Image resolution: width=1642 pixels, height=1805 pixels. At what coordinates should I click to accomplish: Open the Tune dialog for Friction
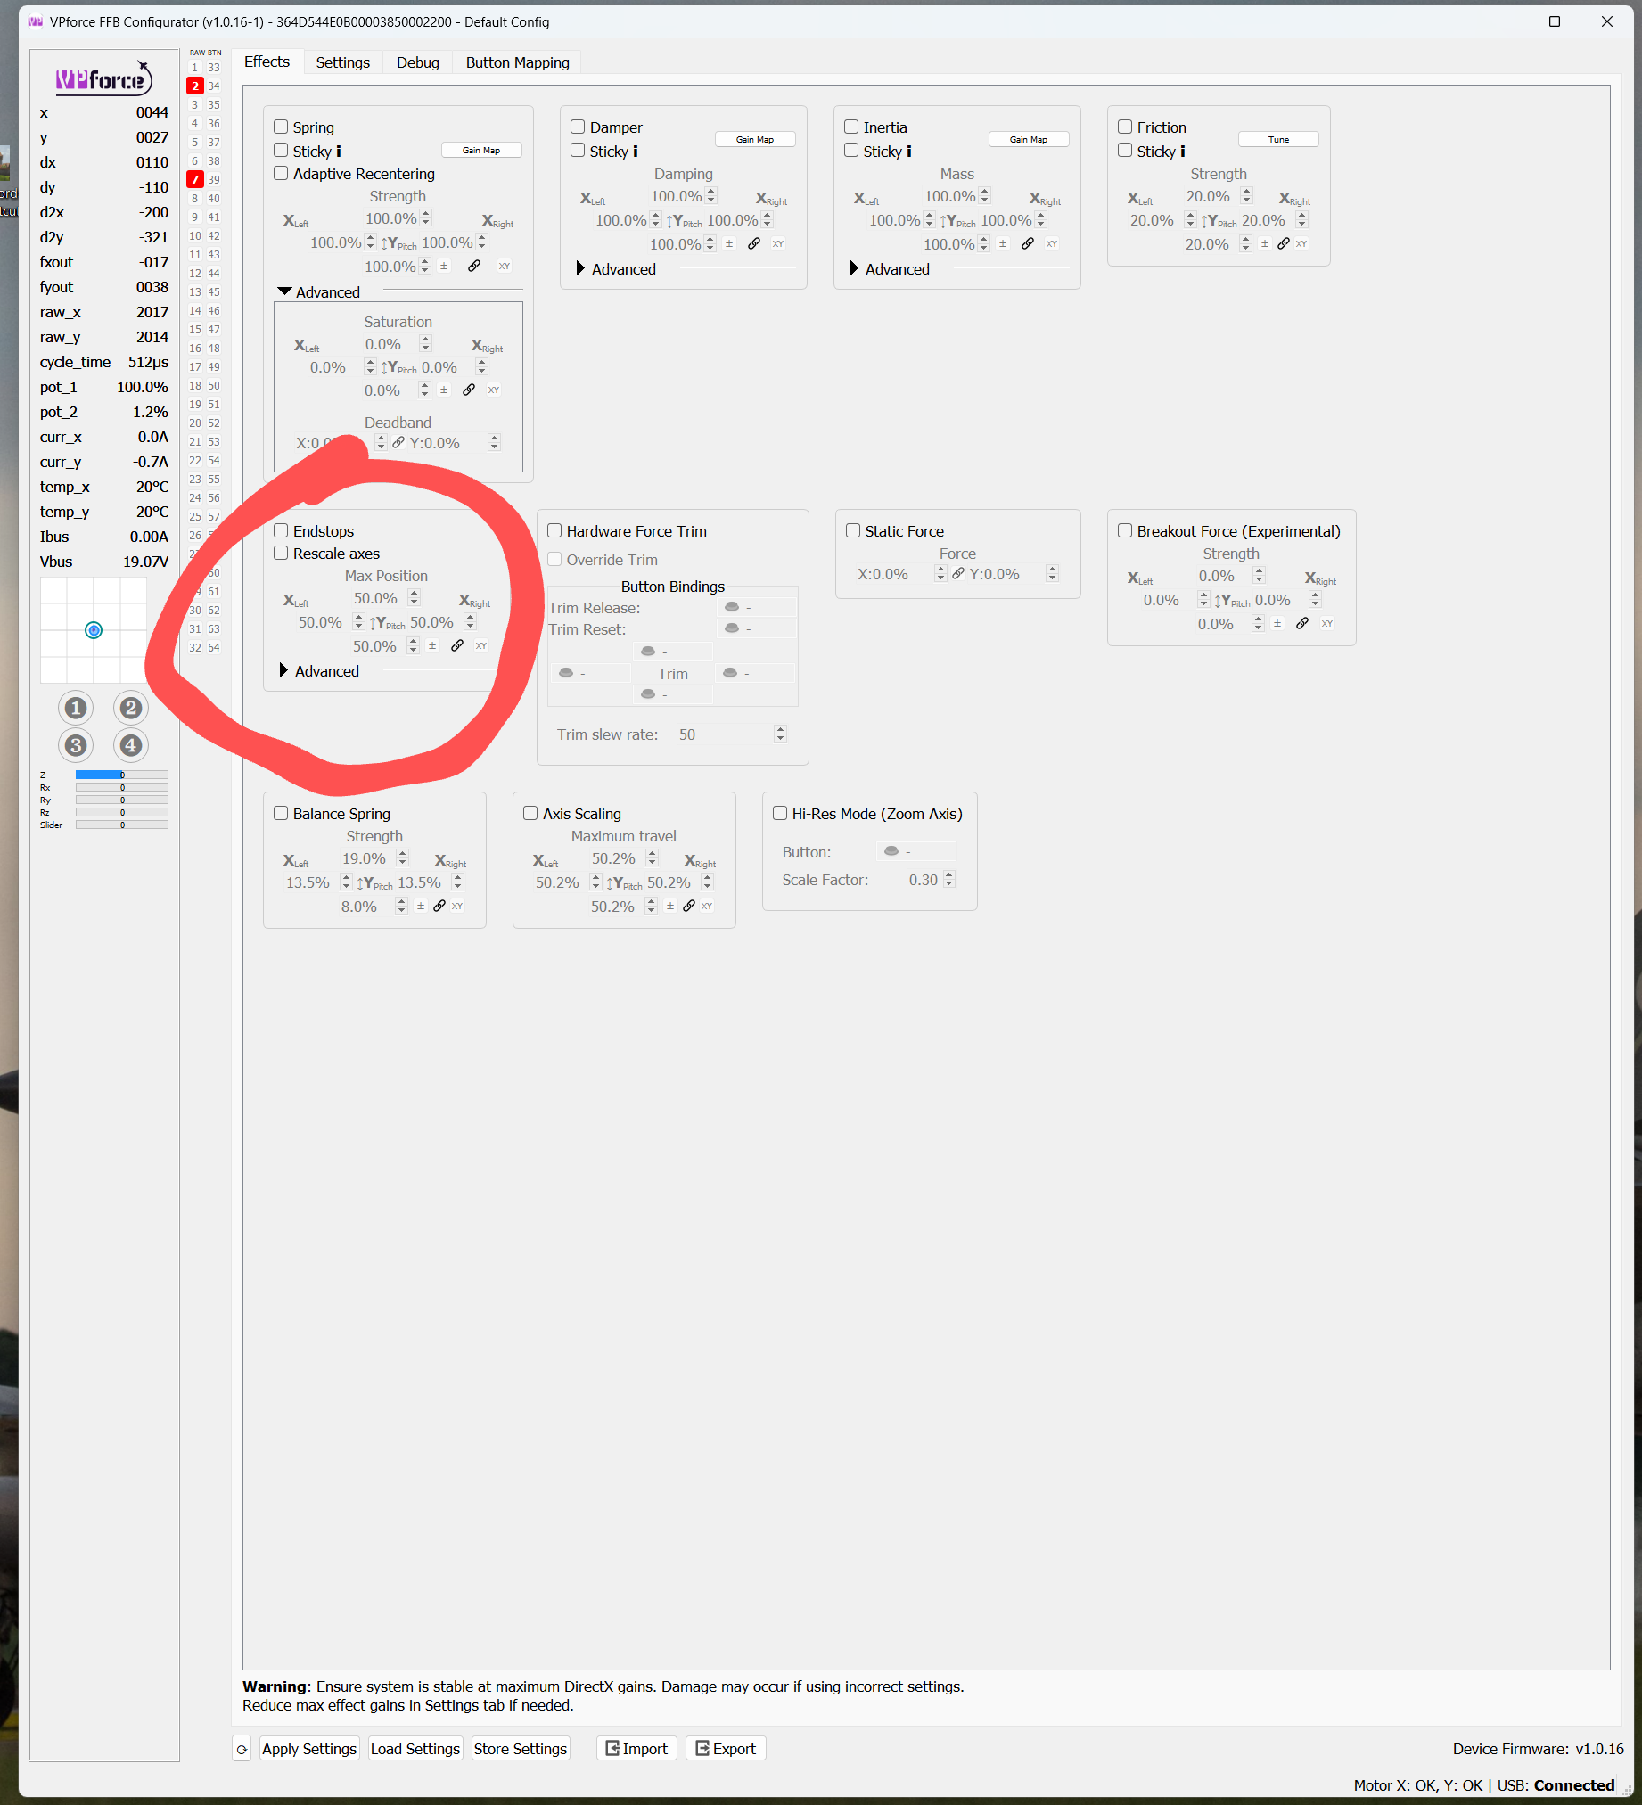(x=1278, y=139)
